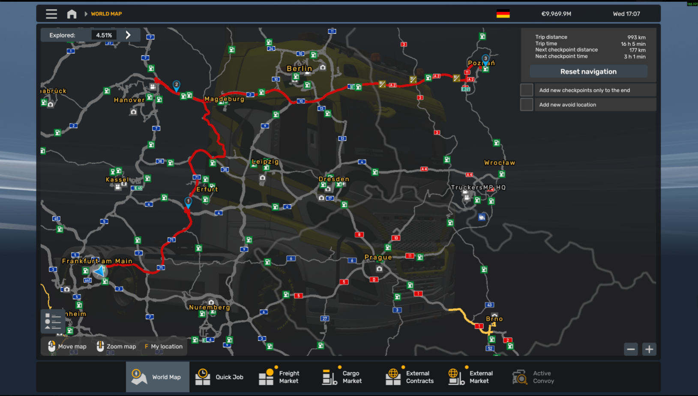
Task: Select checkpoint marker 3 at Poznań
Action: point(485,59)
